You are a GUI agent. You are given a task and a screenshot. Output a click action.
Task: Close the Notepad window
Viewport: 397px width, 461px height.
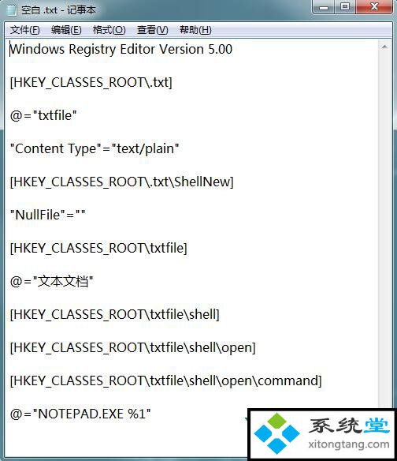[x=374, y=7]
